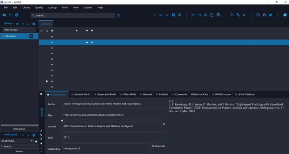
Task: Open the Tools menu
Action: [65, 8]
